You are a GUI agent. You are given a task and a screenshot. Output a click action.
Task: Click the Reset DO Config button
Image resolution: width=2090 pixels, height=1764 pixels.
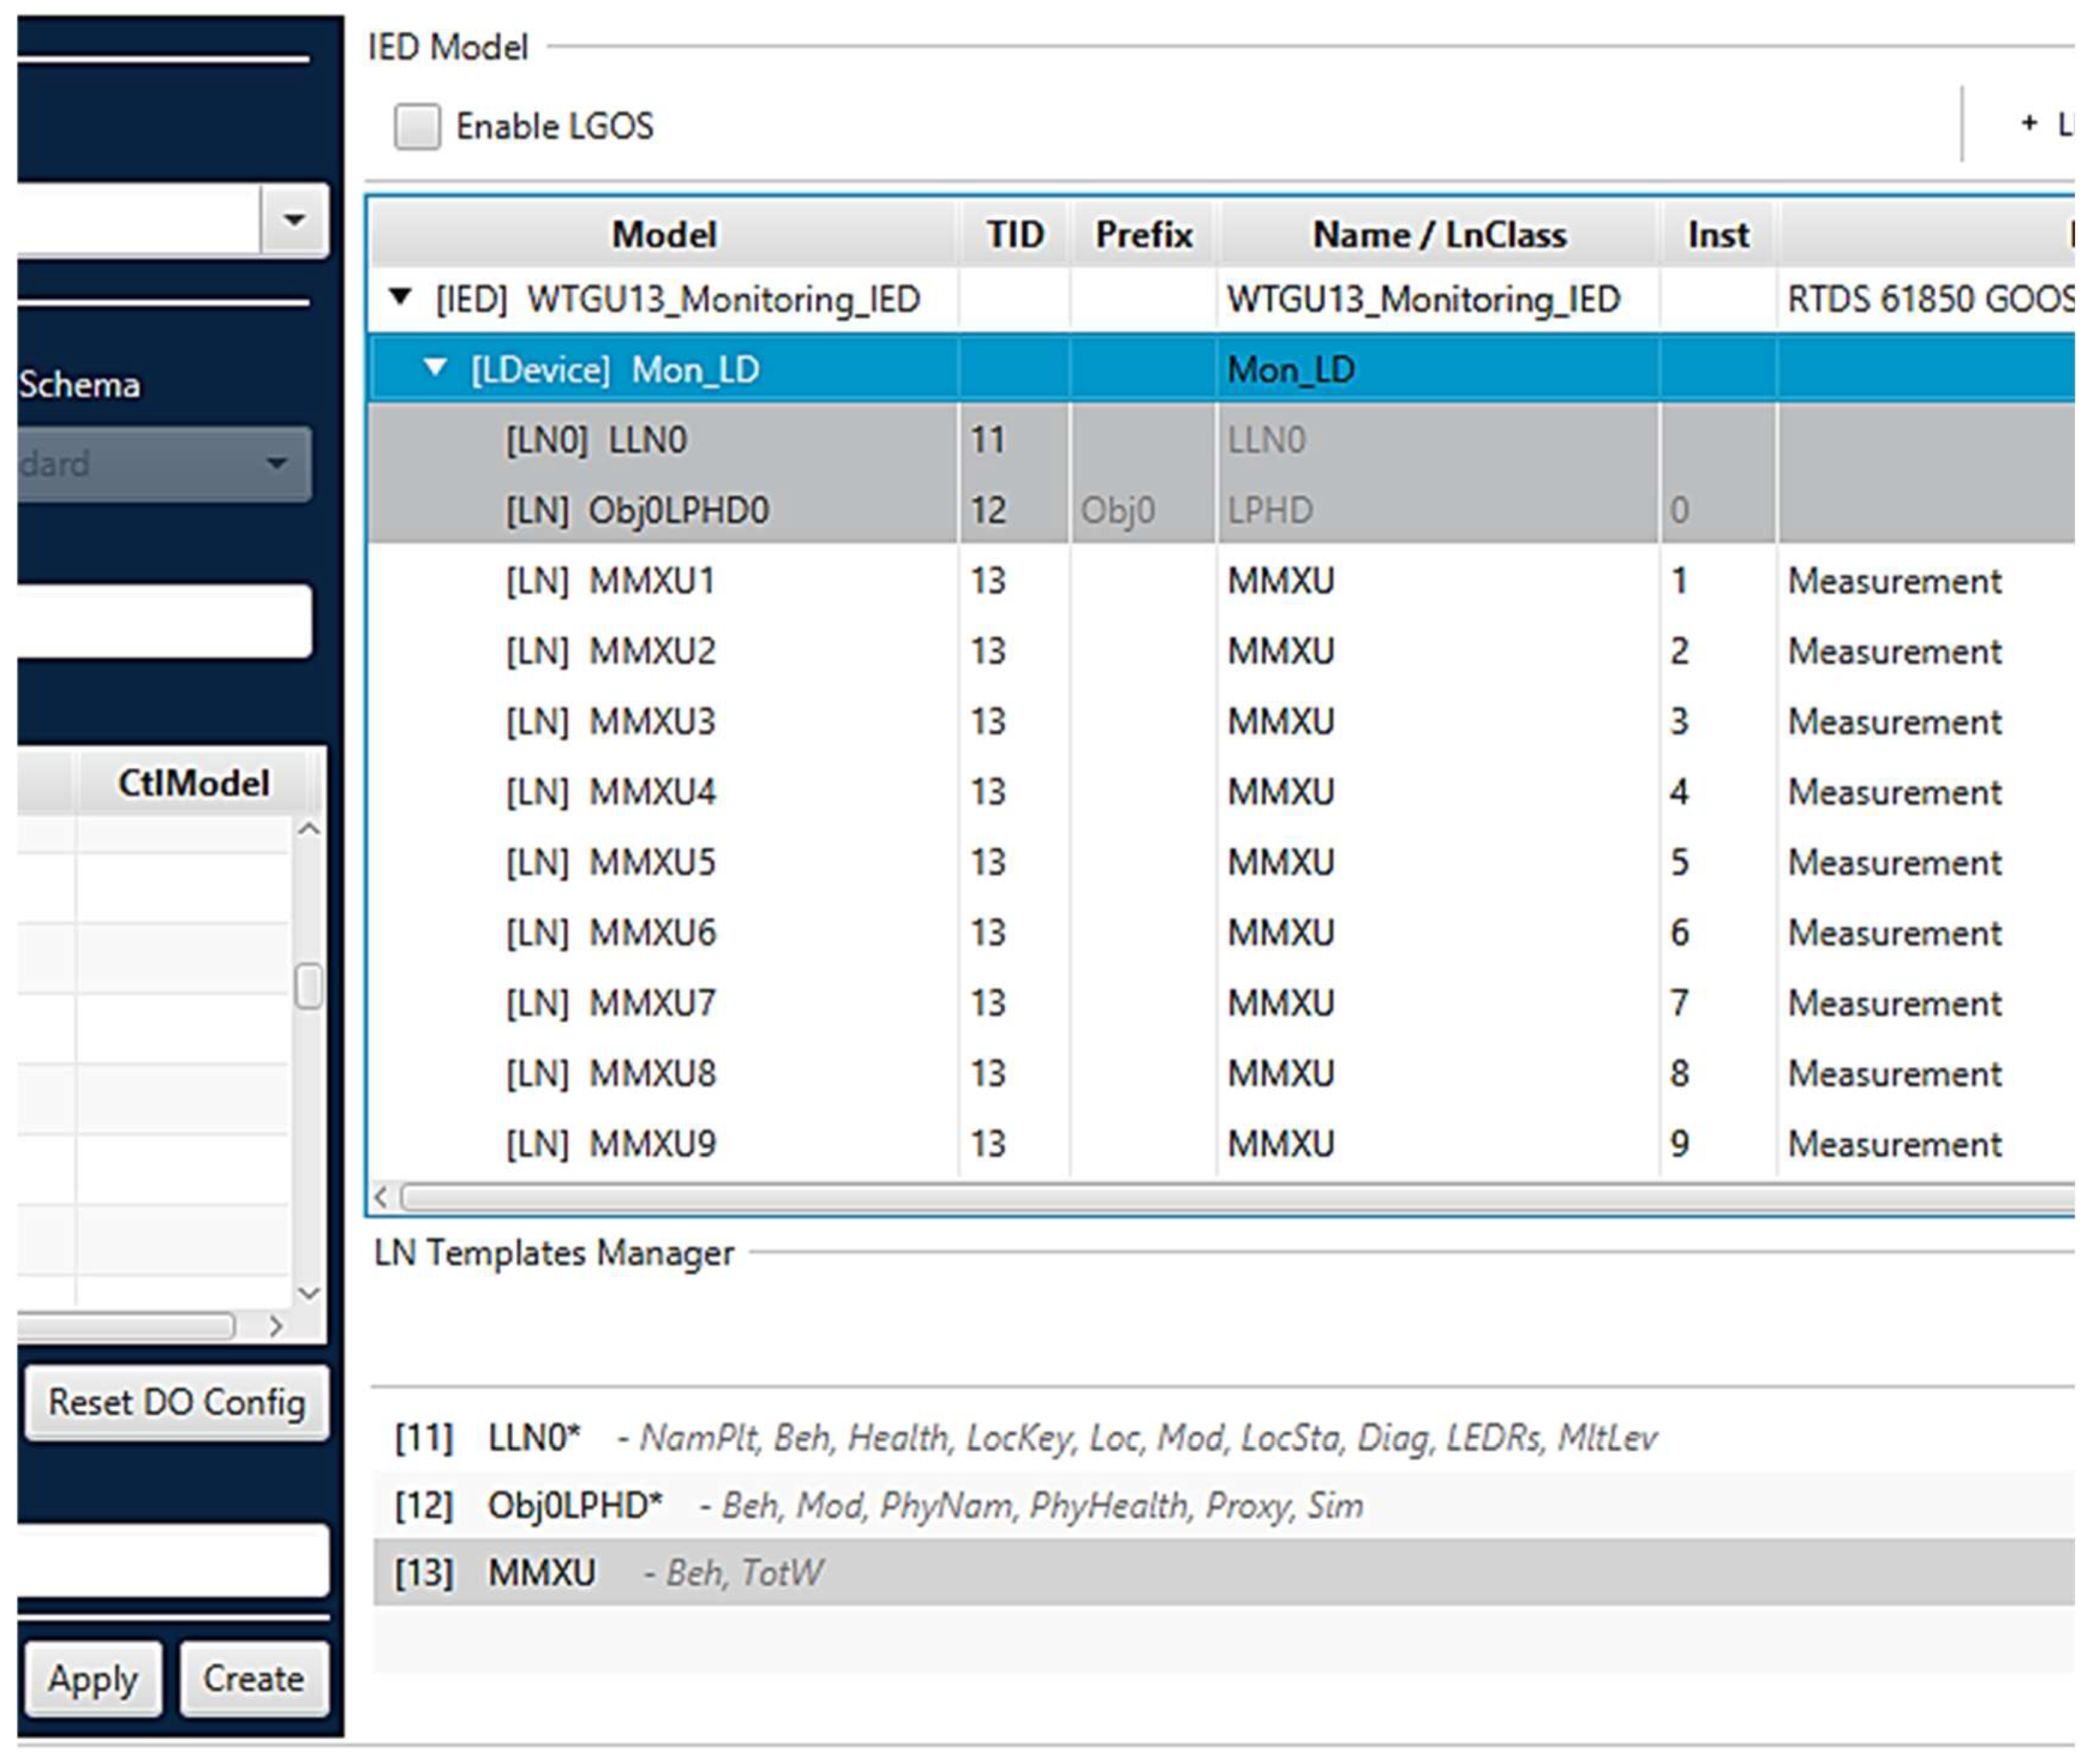click(x=176, y=1402)
